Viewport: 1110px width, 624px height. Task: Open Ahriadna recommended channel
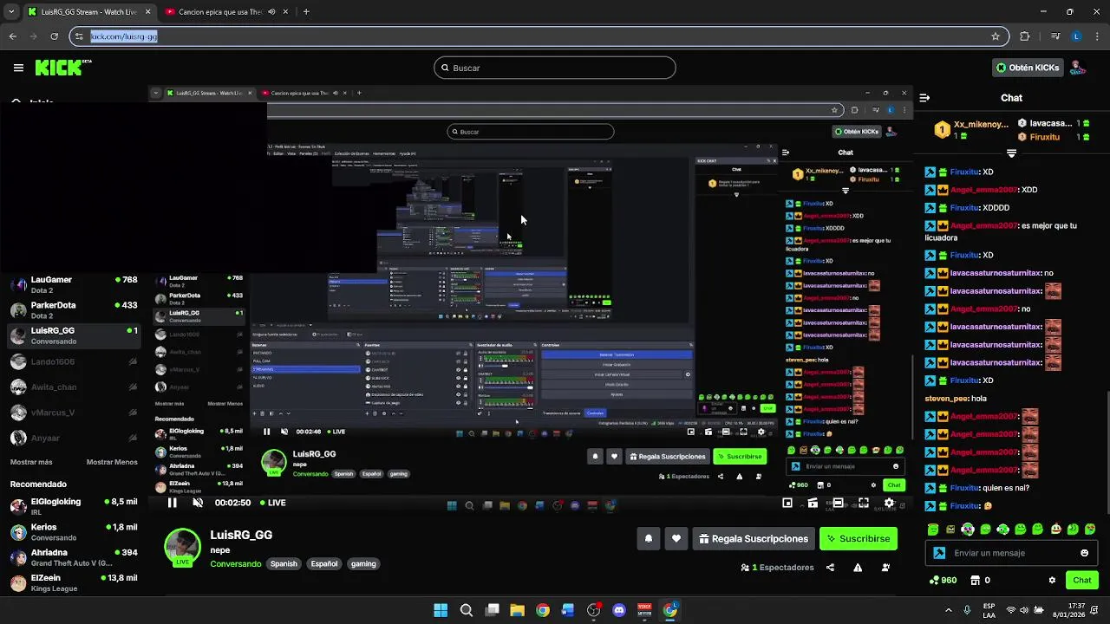[x=74, y=557]
